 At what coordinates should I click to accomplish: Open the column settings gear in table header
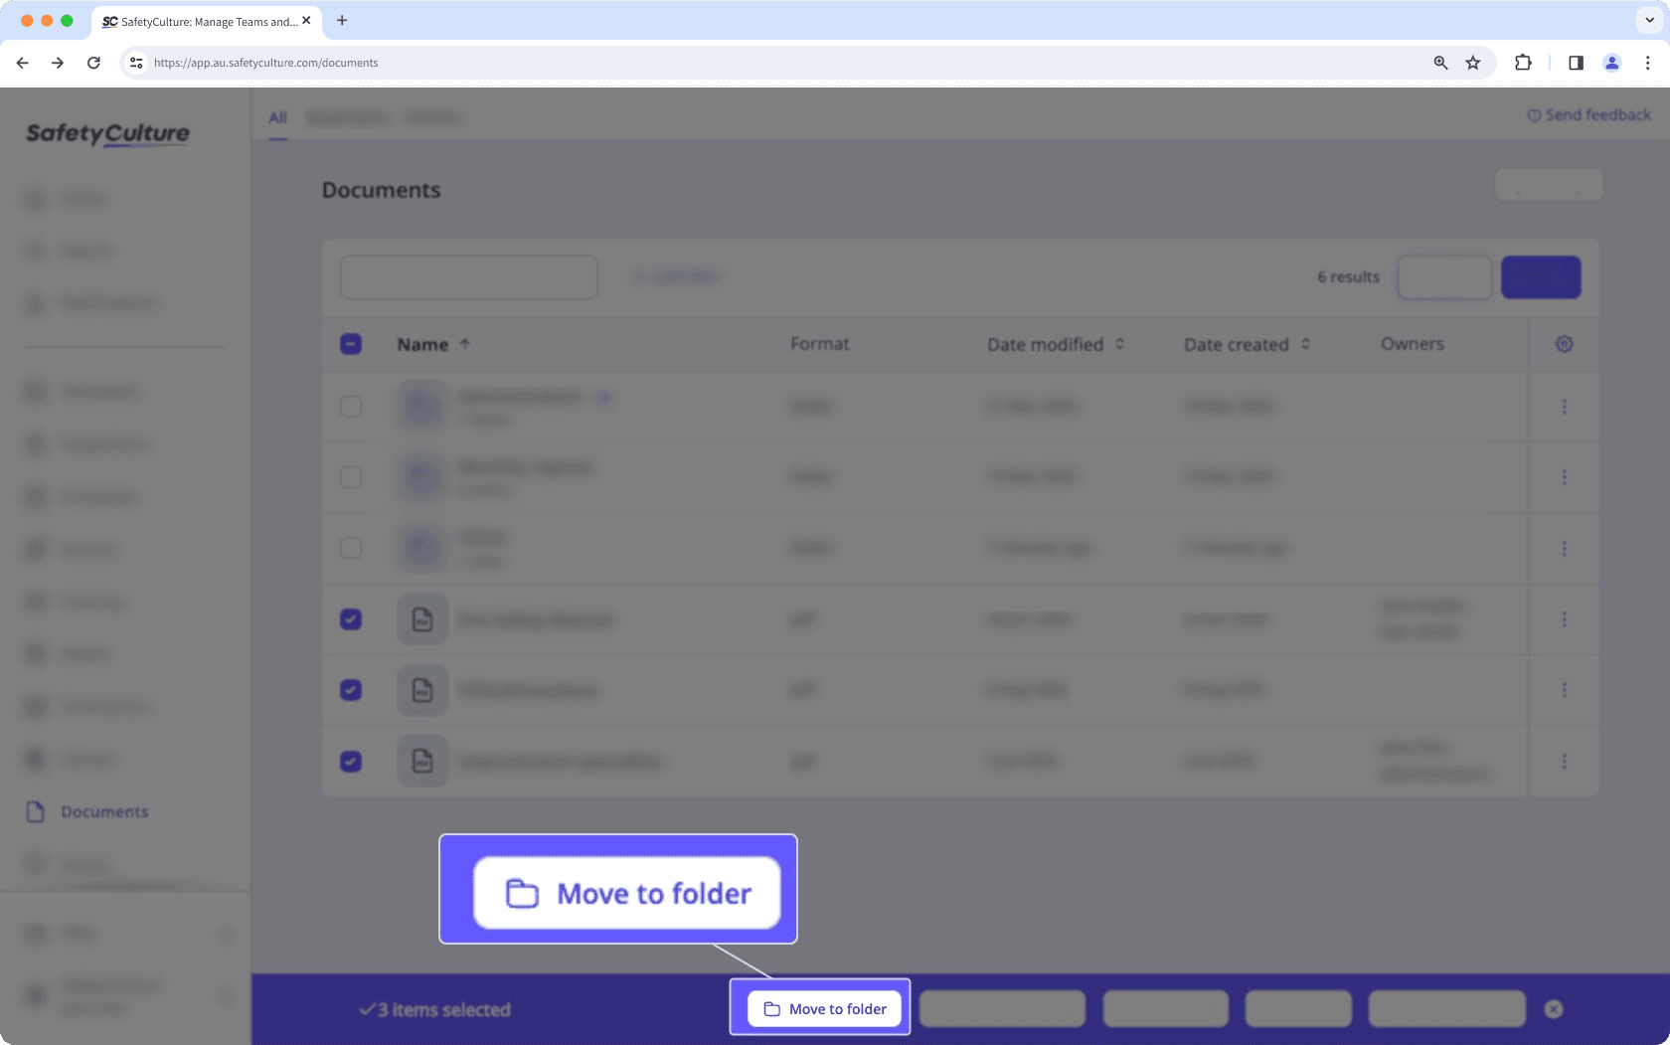(x=1564, y=343)
